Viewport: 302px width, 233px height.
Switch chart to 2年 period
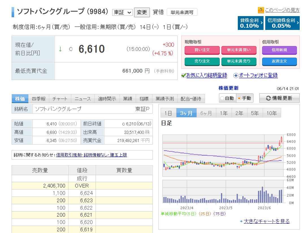tap(239, 113)
